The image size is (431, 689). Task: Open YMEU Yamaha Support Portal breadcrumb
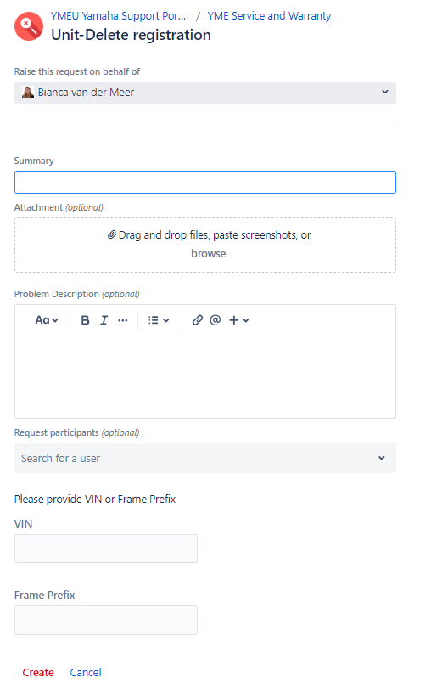tap(119, 16)
